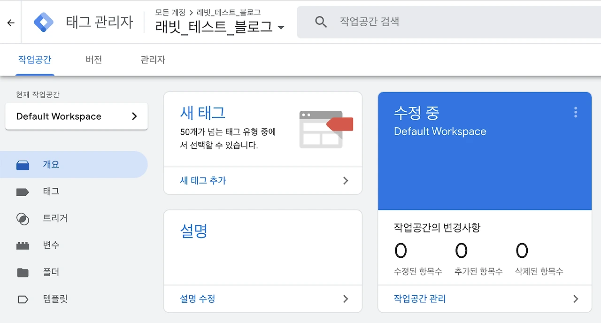
Task: Open the 폴더 folder sidebar icon
Action: coord(23,272)
